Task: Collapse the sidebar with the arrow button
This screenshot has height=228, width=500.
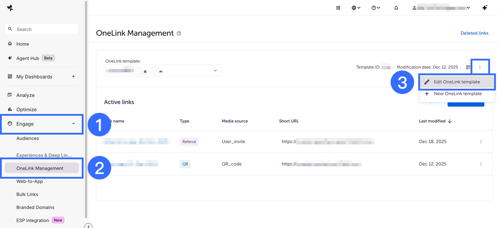Action: (89, 226)
